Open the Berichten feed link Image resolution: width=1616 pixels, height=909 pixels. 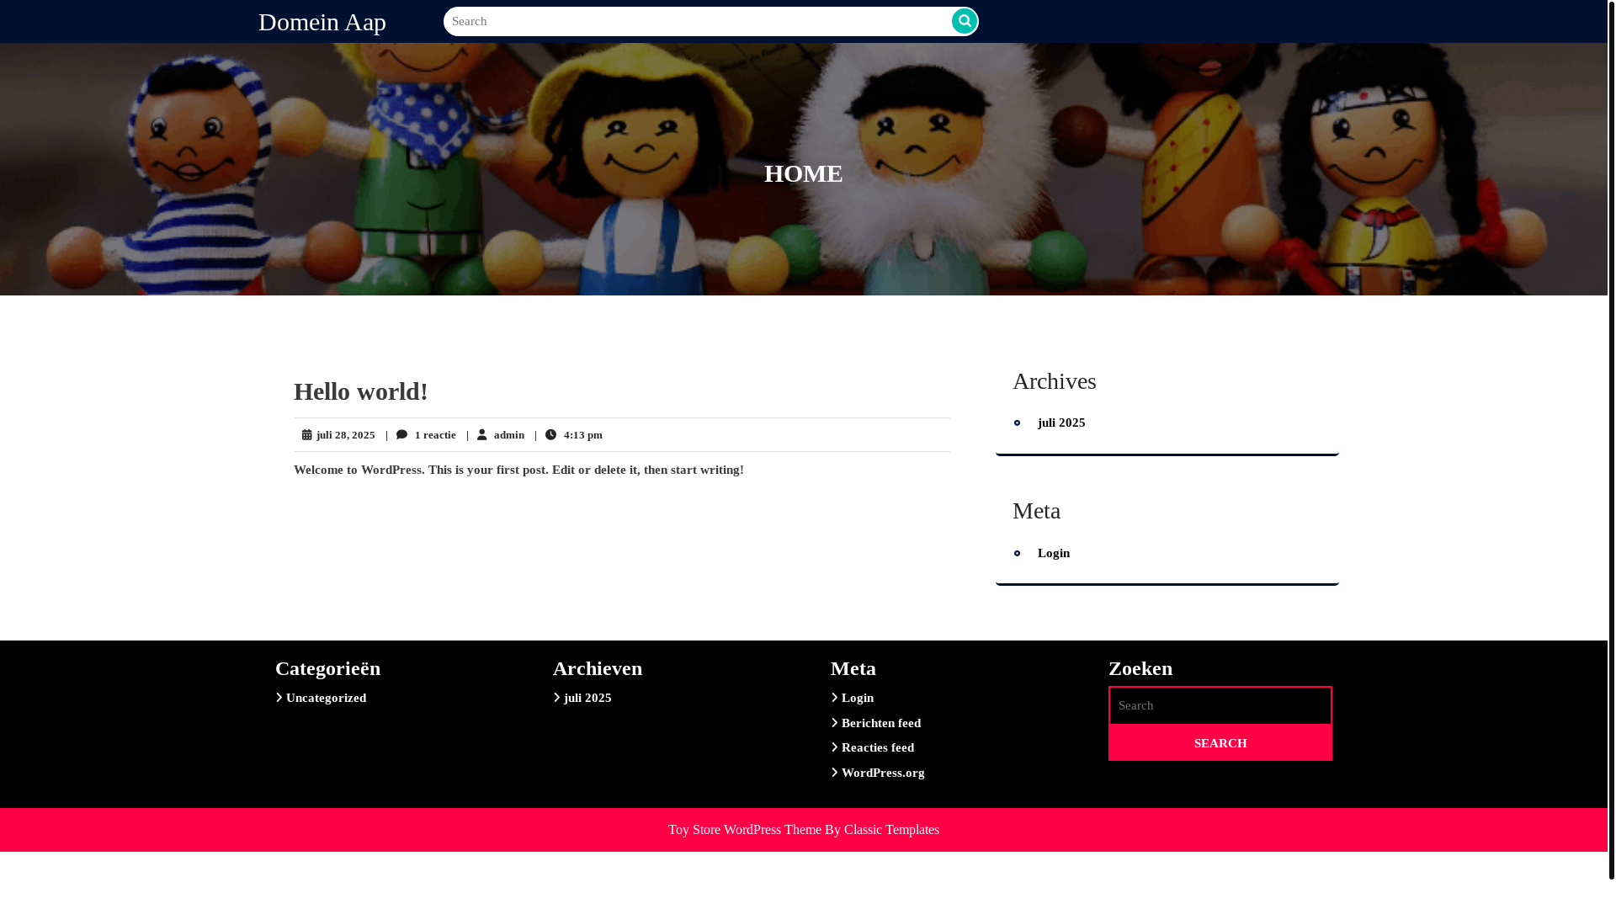(881, 723)
